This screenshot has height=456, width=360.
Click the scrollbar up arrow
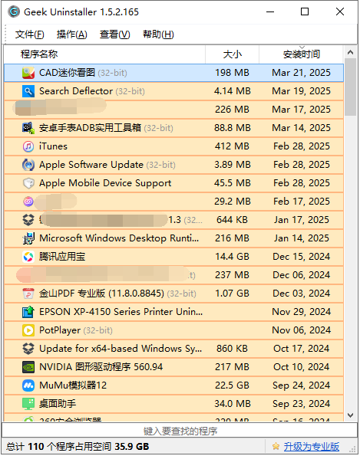[x=350, y=52]
